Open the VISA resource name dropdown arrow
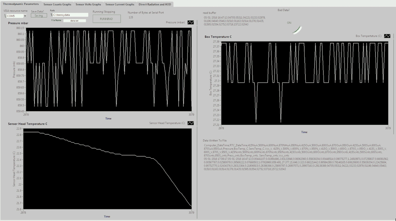 [x=25, y=16]
